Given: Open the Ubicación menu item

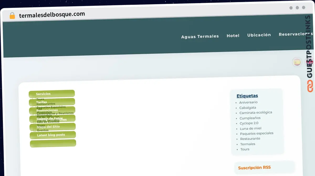Looking at the screenshot, I should [259, 35].
